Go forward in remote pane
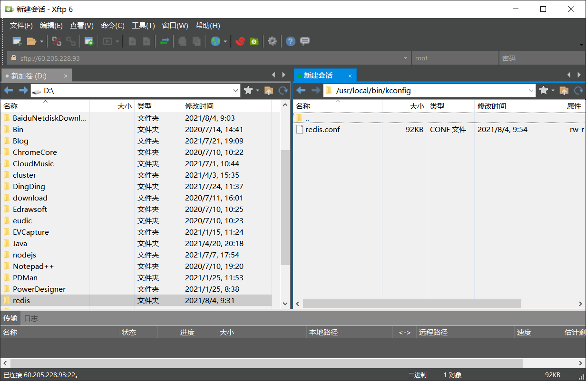The image size is (586, 381). point(316,90)
